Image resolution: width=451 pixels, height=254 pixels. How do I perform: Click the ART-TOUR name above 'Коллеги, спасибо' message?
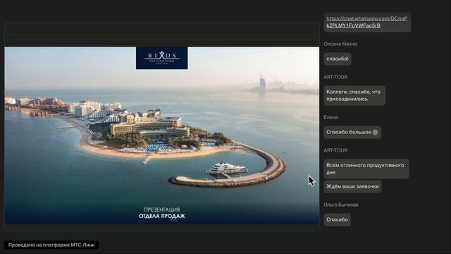pyautogui.click(x=335, y=77)
